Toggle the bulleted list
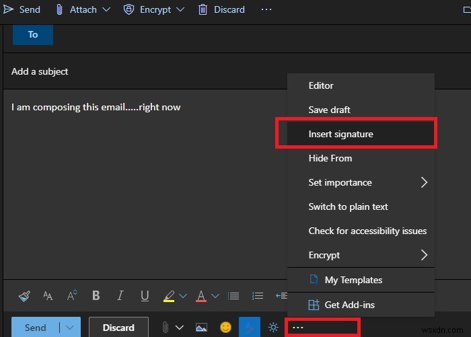Image resolution: width=471 pixels, height=337 pixels. 233,296
